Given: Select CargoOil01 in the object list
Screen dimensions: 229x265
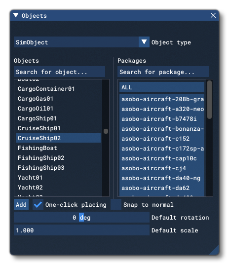Looking at the screenshot, I should (x=58, y=109).
